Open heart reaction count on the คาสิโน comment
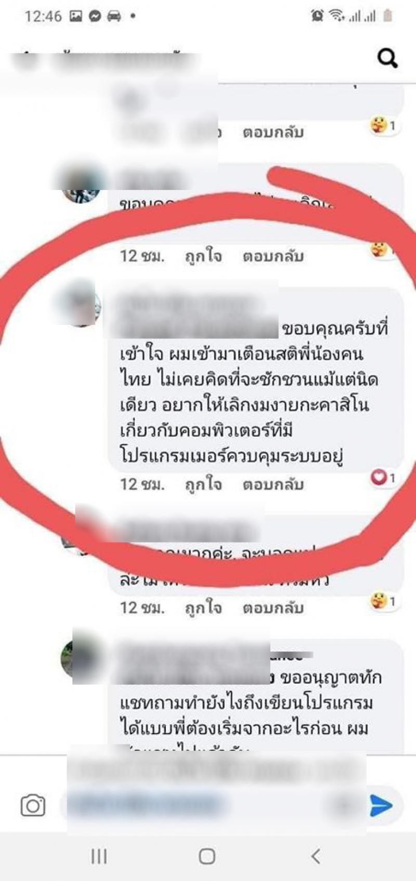416x881 pixels. click(383, 477)
